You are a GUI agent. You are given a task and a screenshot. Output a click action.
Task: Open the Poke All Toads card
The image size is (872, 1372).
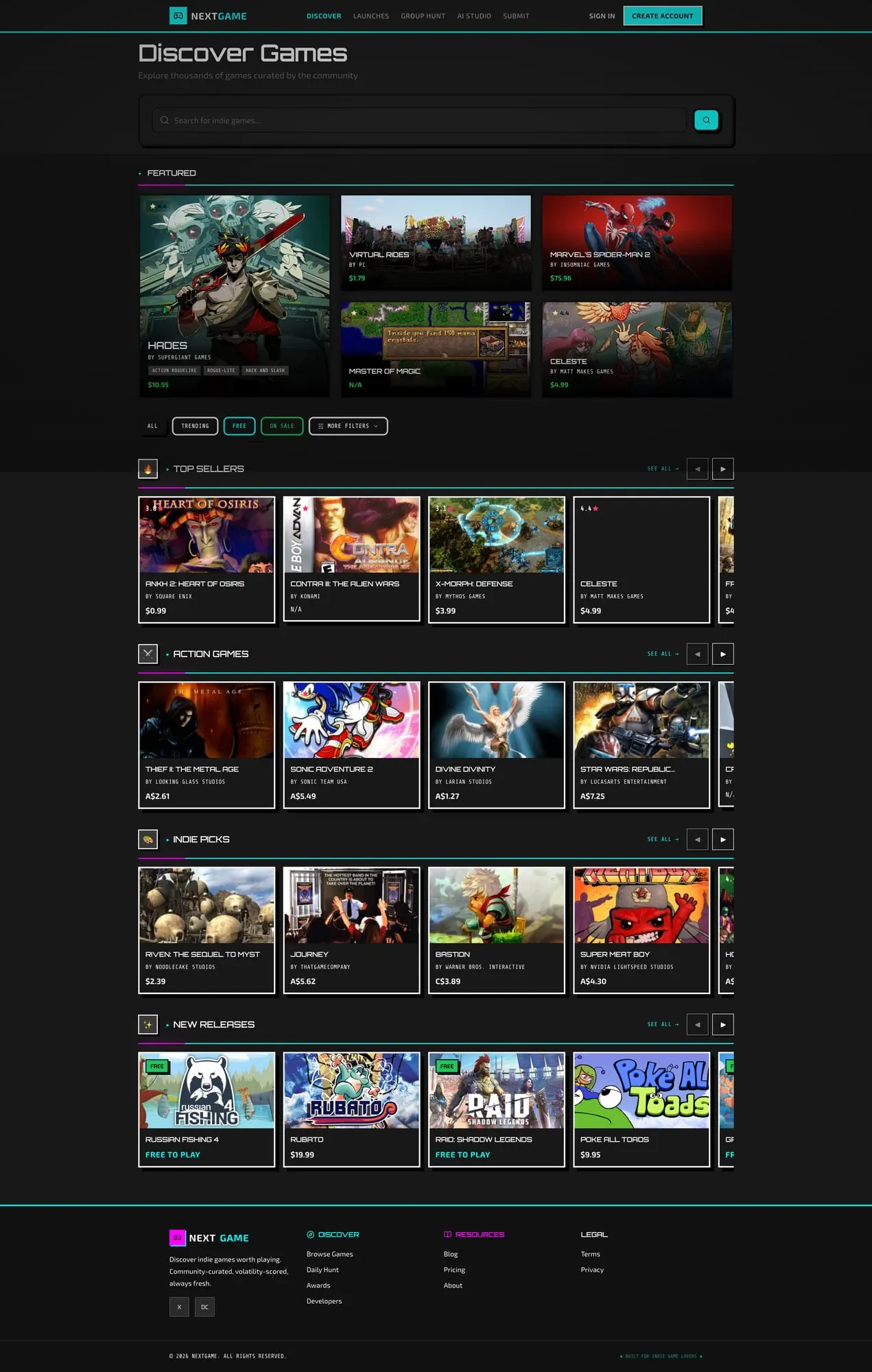tap(641, 1109)
